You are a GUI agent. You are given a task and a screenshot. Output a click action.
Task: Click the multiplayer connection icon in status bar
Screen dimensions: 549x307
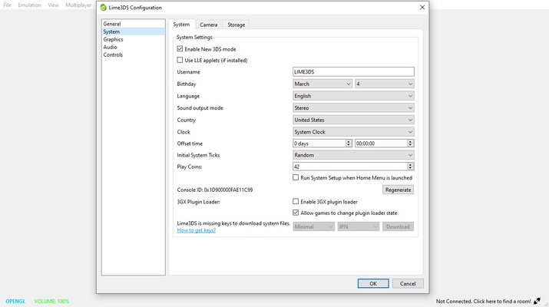click(x=537, y=301)
